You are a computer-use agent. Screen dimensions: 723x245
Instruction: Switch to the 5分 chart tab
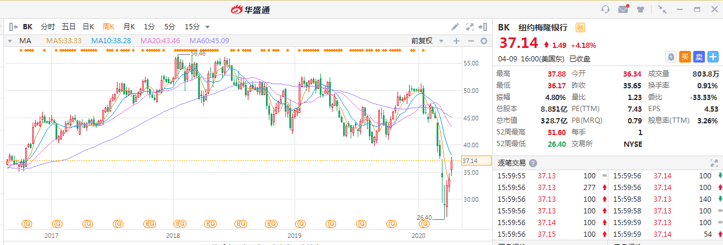(169, 27)
